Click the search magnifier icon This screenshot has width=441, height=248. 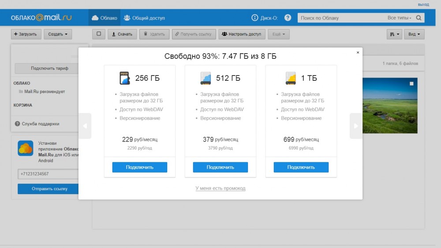coord(419,18)
